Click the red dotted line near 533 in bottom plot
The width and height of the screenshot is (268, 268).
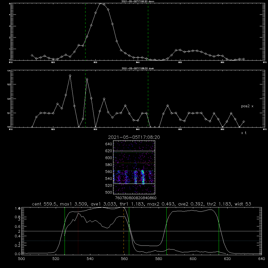[78, 231]
